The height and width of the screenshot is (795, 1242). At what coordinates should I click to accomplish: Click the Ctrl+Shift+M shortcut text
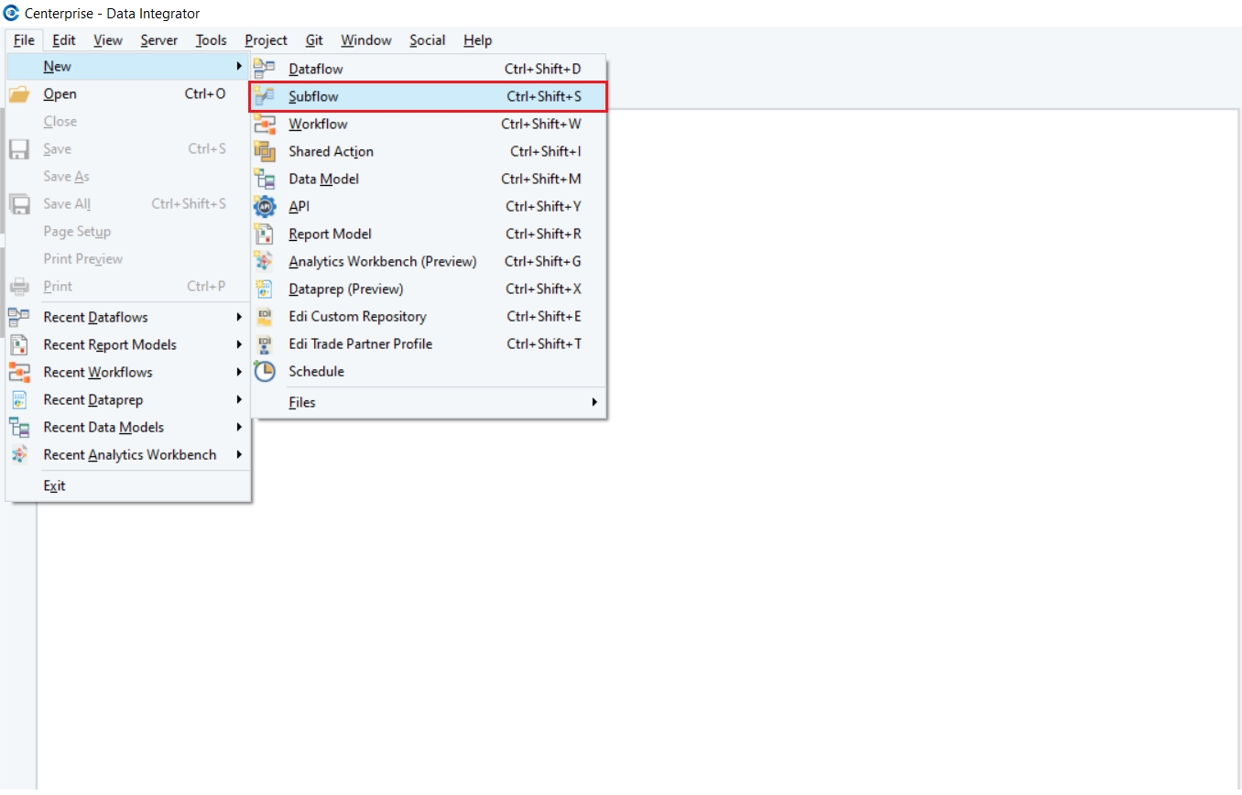point(541,179)
